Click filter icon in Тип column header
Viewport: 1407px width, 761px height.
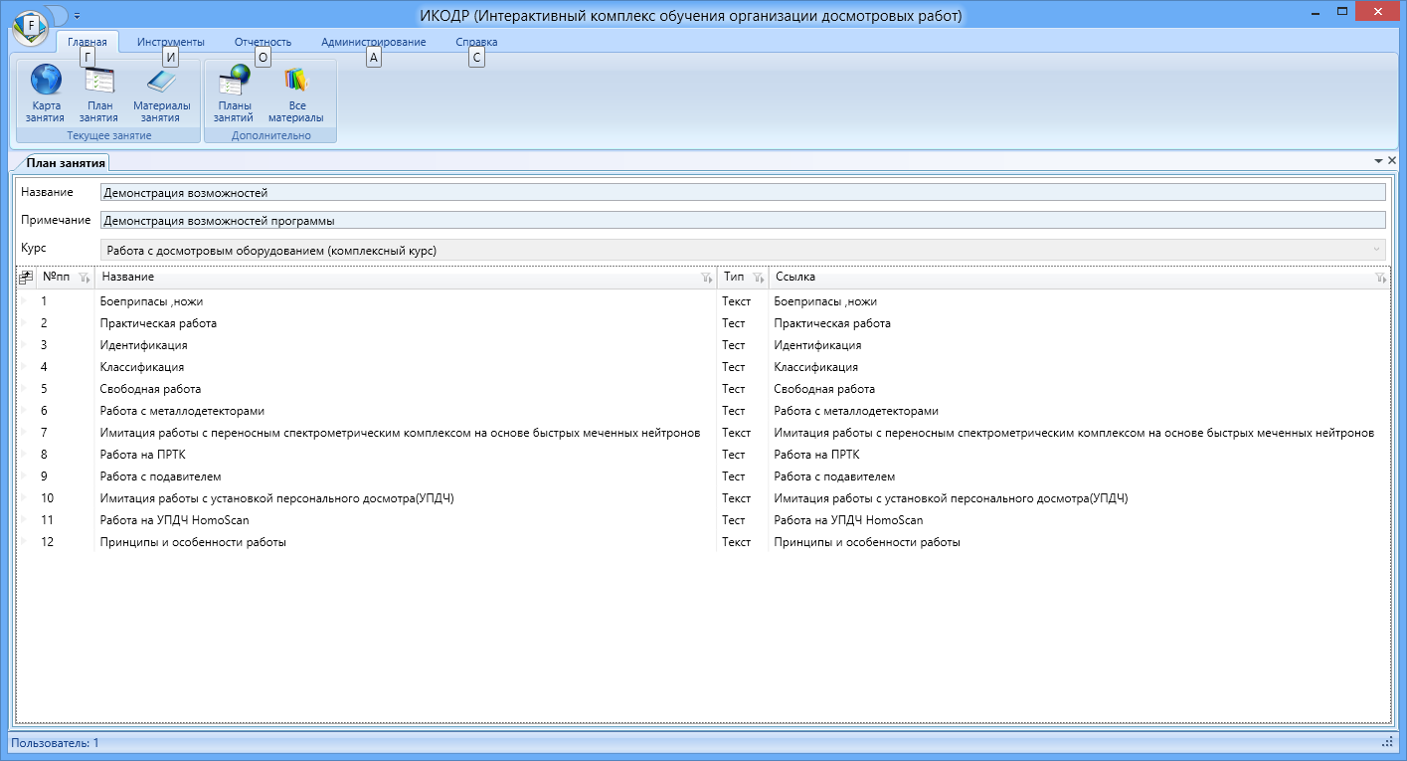(x=758, y=278)
